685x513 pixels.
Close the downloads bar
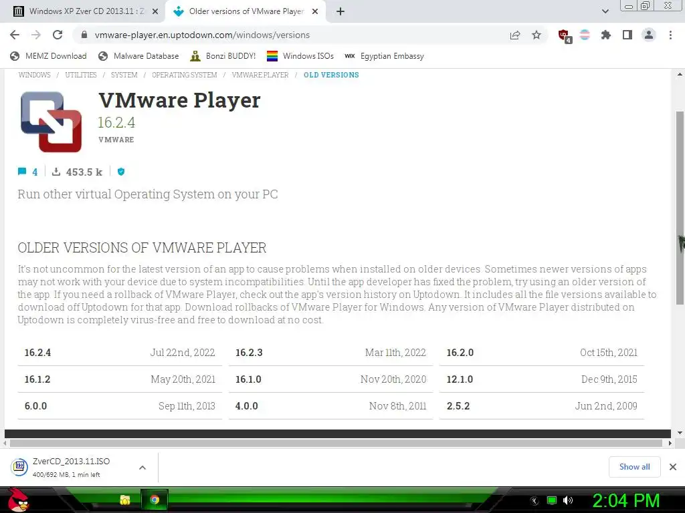click(673, 467)
